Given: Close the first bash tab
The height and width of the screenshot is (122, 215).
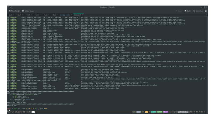Looking at the screenshot, I should point(22,15).
